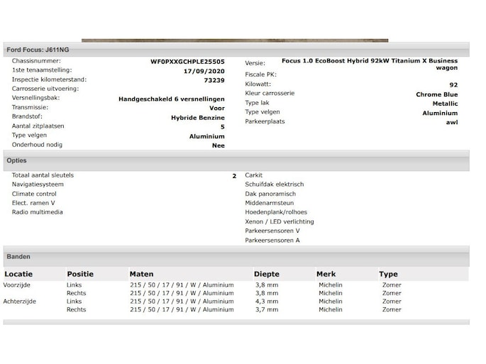Click the Focus 1.0 EcoBoost Hybrid version text
Image resolution: width=486 pixels, height=364 pixels.
[369, 62]
